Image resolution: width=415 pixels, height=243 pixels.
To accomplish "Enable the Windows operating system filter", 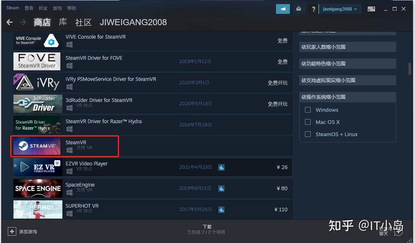I will [x=308, y=110].
